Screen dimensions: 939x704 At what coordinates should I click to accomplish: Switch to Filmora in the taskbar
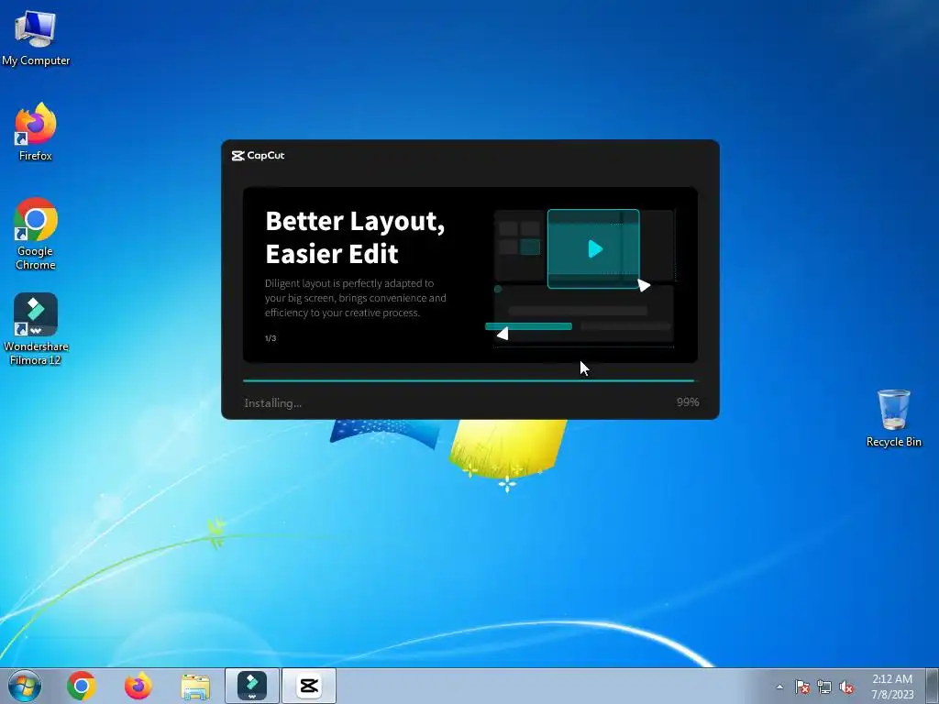coord(252,686)
